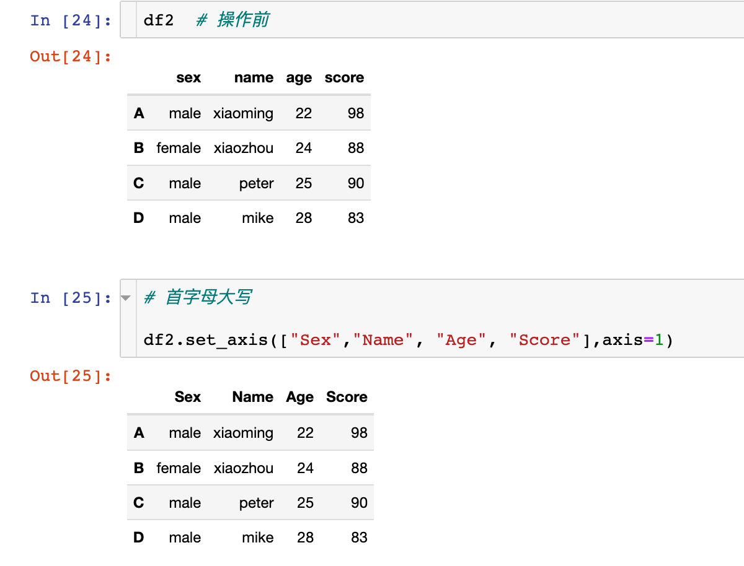Click score 88 in the Out[25] table

[x=359, y=468]
